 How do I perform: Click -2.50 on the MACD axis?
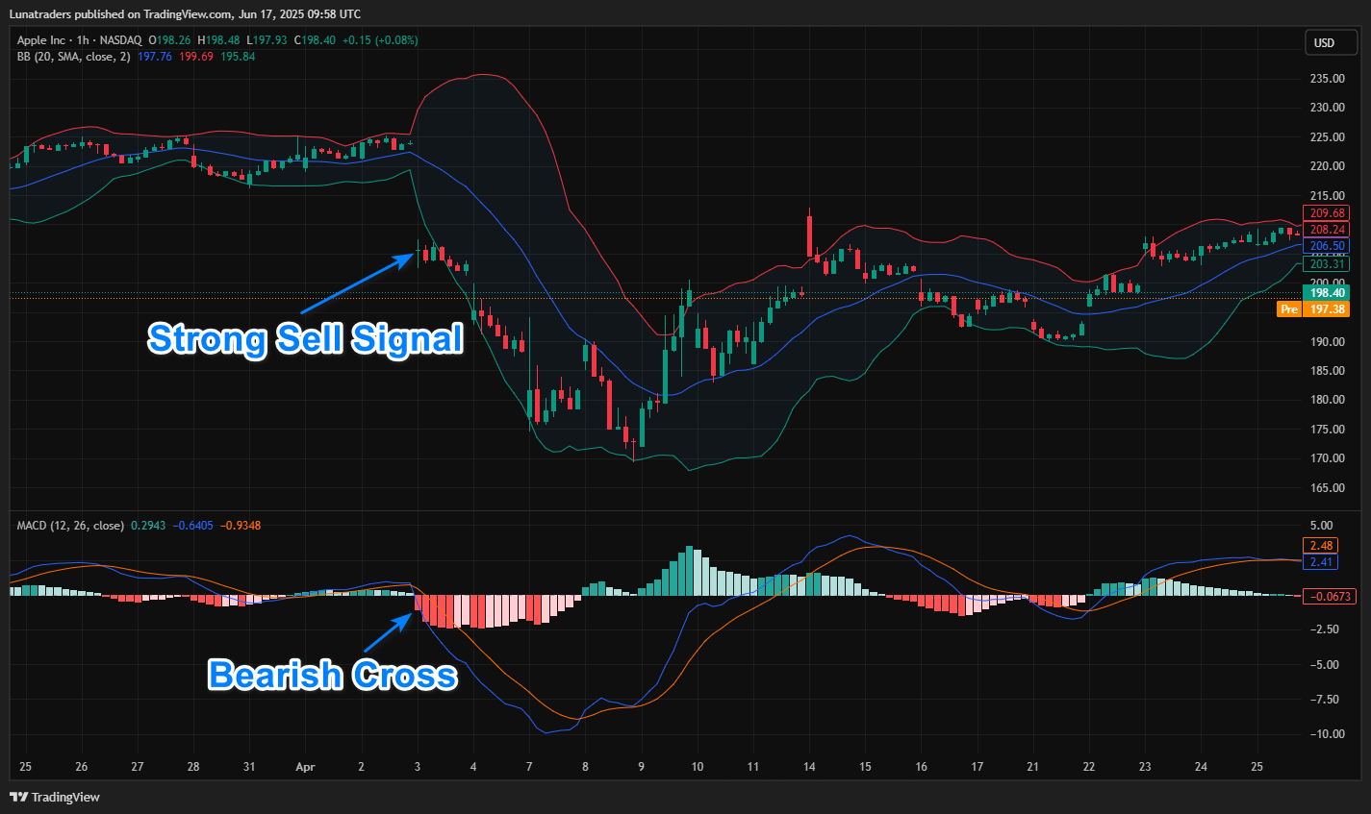tap(1323, 629)
